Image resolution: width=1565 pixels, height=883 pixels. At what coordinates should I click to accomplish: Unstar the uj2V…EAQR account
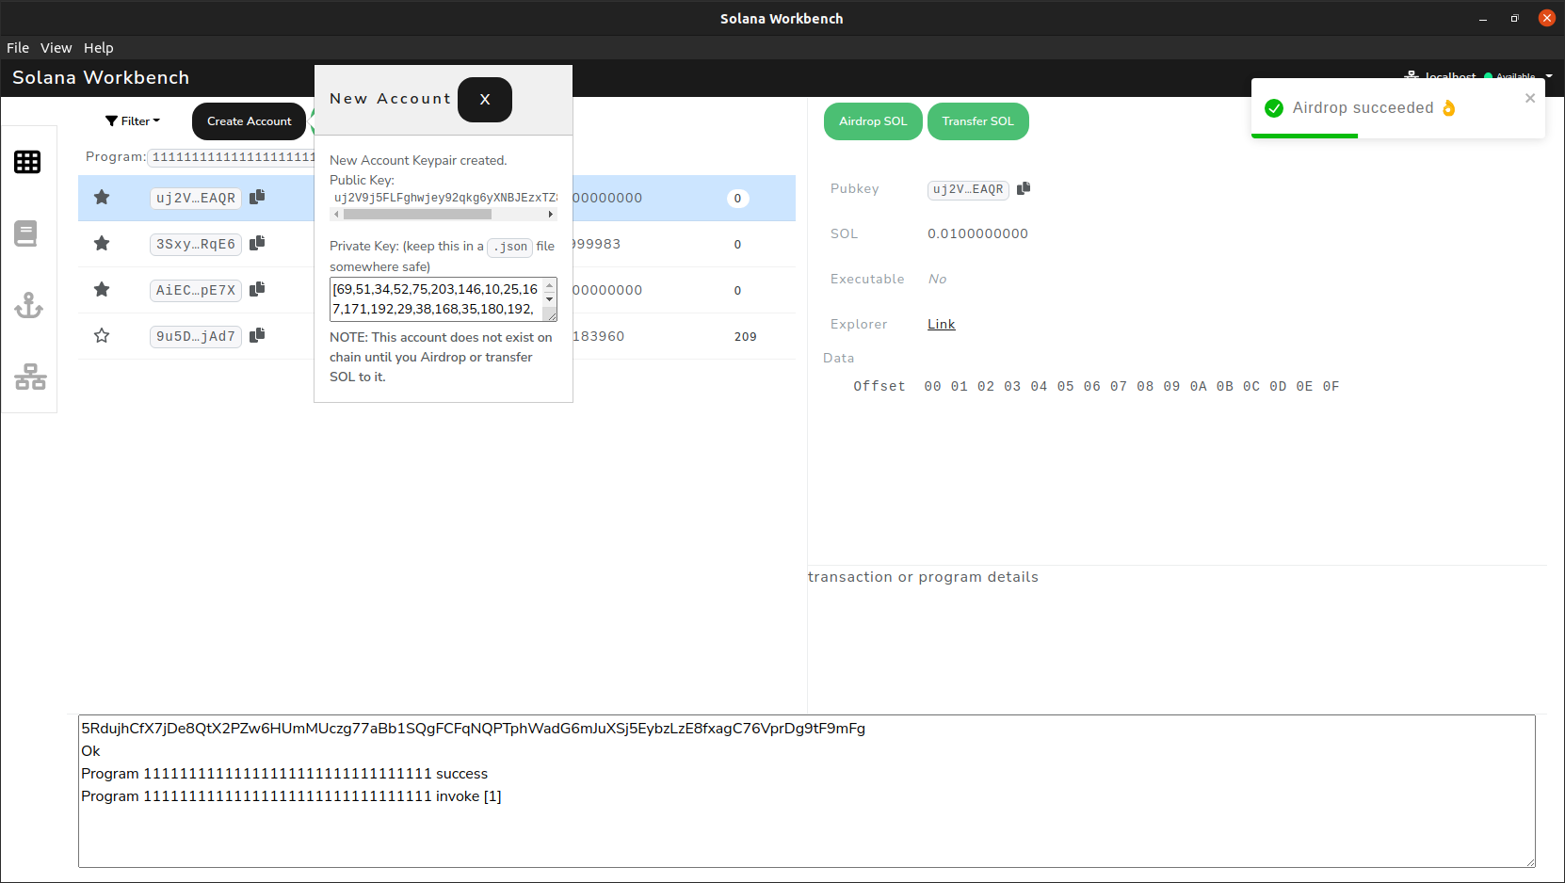[102, 197]
